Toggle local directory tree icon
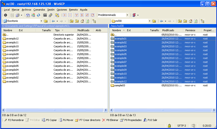The width and height of the screenshot is (217, 129). (x=94, y=21)
